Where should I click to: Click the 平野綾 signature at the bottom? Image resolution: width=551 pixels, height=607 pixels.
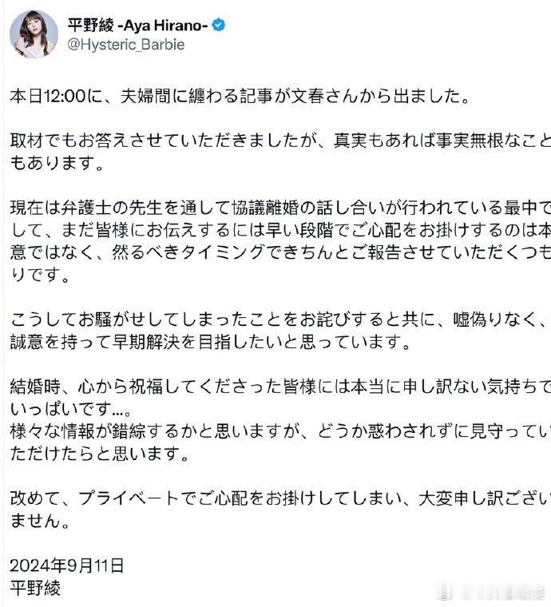click(35, 588)
